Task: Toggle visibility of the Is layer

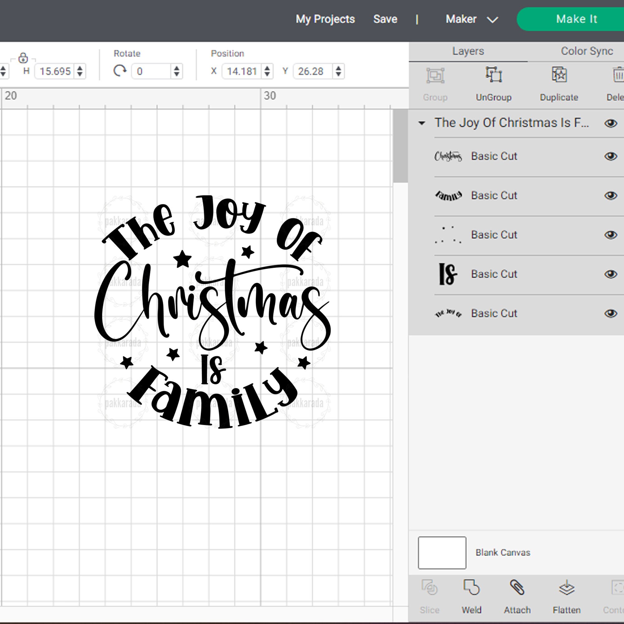Action: 611,274
